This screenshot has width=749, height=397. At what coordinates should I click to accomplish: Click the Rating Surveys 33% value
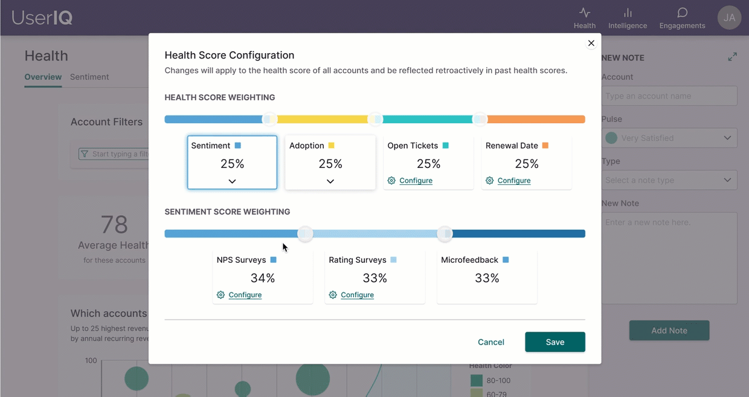pos(375,278)
